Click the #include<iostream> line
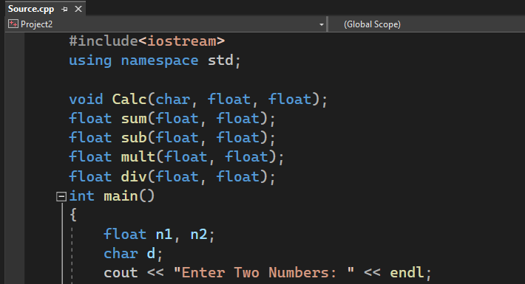 tap(146, 41)
